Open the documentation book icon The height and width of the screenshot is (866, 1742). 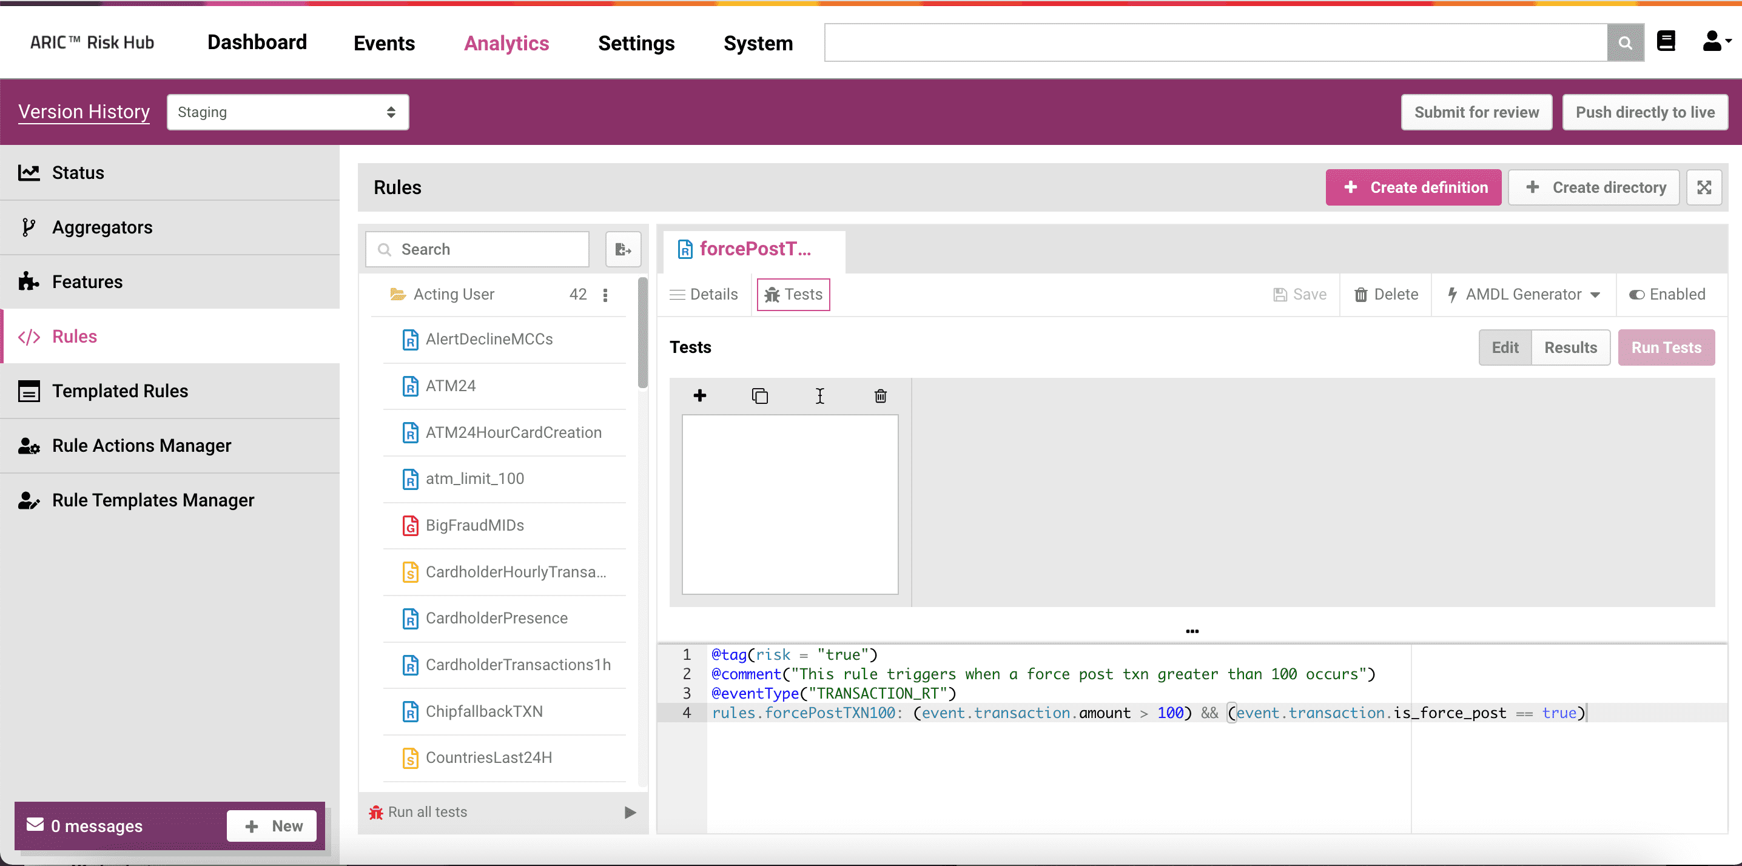(1666, 41)
